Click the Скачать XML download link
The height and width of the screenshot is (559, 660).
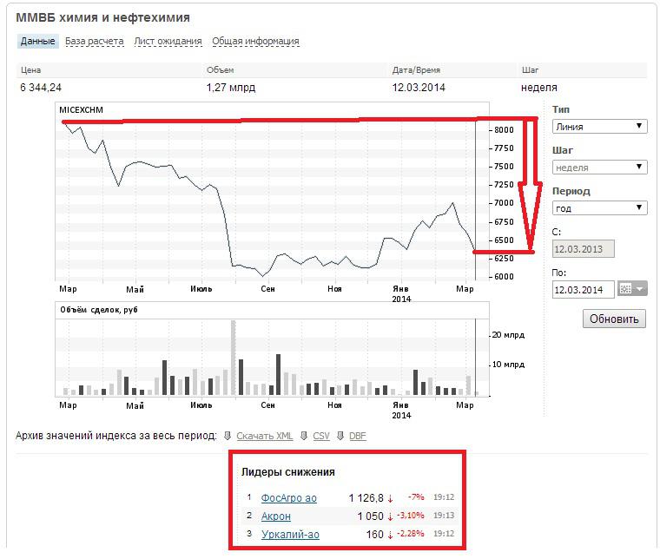(264, 436)
